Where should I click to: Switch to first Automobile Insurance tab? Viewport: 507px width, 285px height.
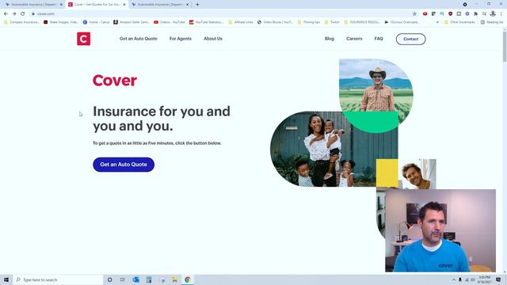point(33,5)
